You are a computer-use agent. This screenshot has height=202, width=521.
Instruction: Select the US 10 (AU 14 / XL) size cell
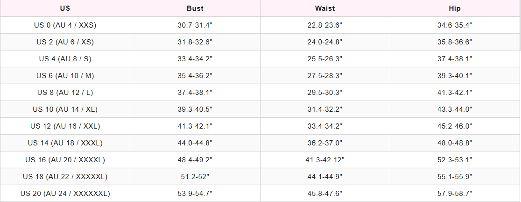click(x=65, y=109)
